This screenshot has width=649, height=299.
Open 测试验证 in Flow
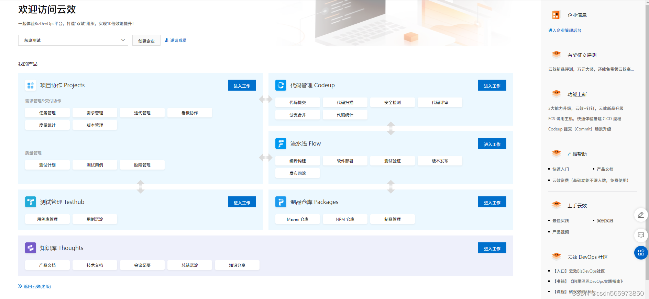coord(393,161)
